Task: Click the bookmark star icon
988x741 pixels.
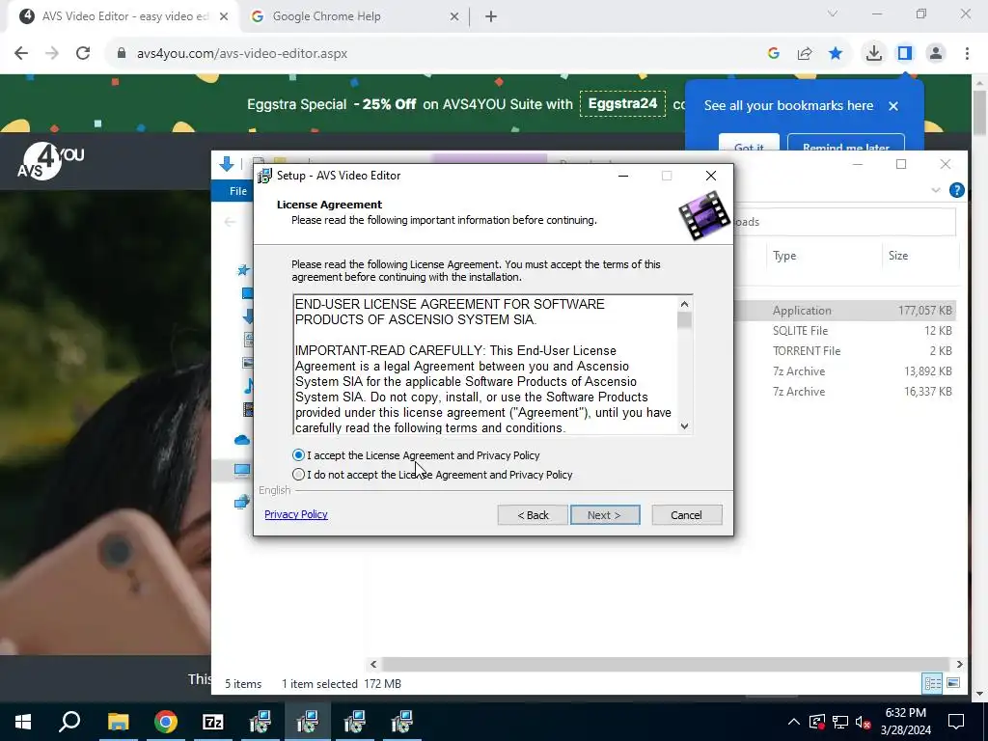Action: (x=836, y=54)
